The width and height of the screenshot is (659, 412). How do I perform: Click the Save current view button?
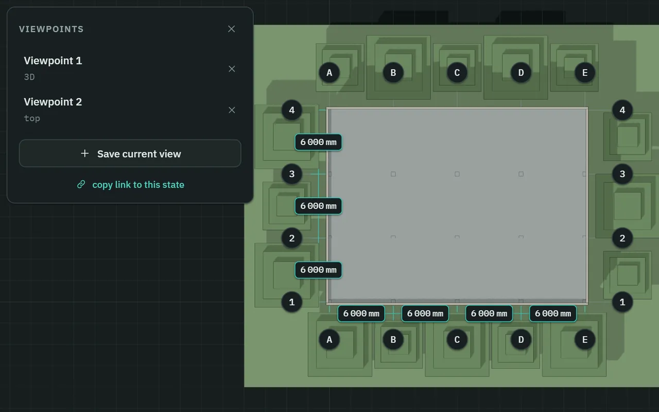[130, 153]
